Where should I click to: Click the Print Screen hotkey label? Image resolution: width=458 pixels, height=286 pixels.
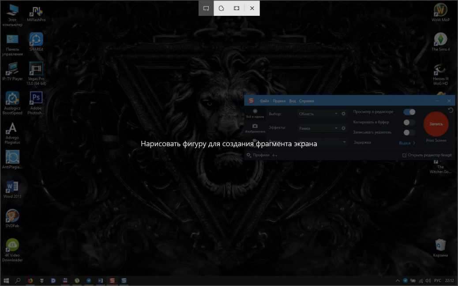click(x=436, y=140)
